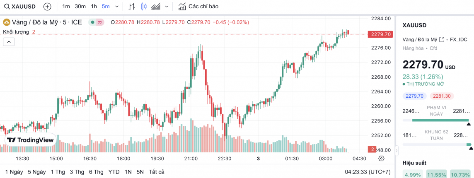Open indicators via the Các chỉ báo icon
This screenshot has width=474, height=178.
182,7
